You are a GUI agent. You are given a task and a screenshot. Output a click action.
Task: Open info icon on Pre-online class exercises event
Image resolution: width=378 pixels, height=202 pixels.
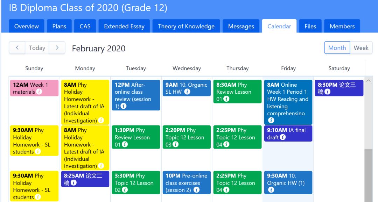(x=197, y=190)
